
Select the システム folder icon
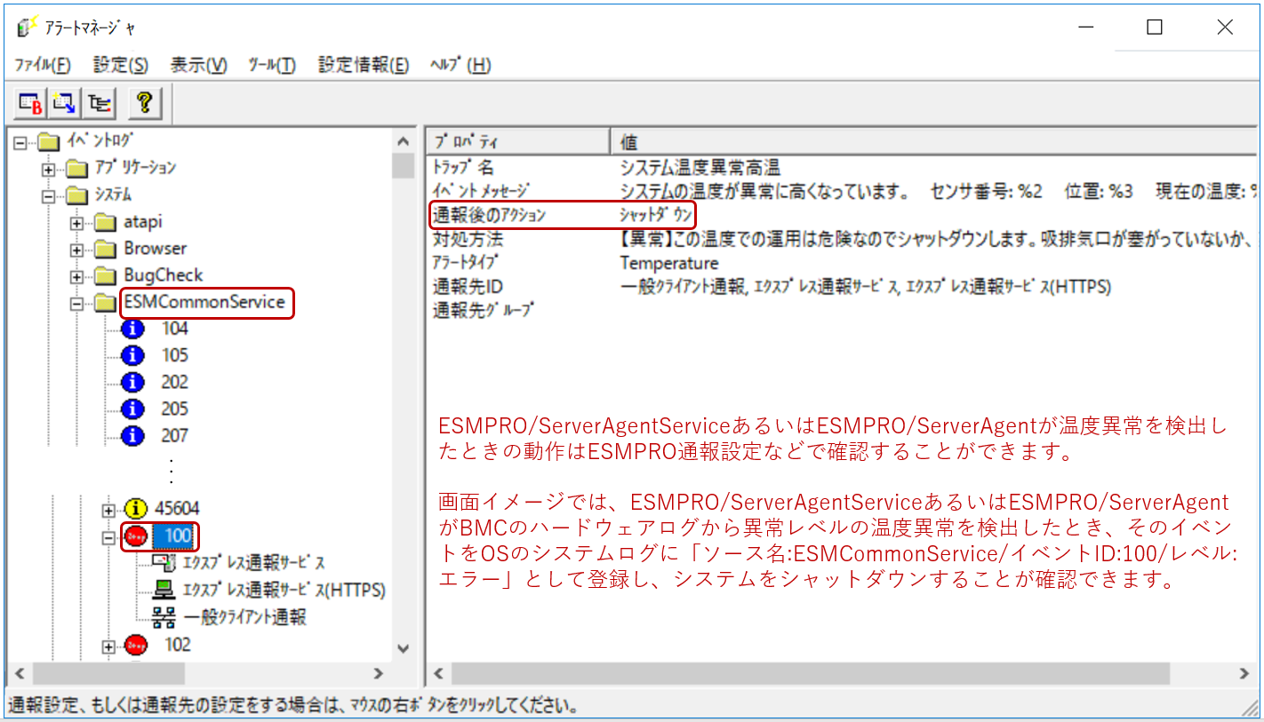click(x=77, y=194)
